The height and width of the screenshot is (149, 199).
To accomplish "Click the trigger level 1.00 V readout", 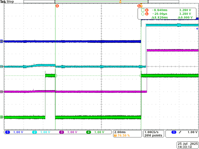I will pyautogui.click(x=193, y=132).
